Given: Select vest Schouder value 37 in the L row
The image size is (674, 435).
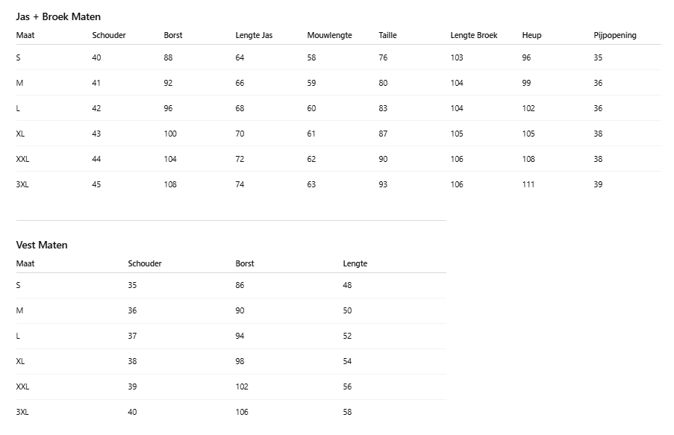Looking at the screenshot, I should pos(132,336).
